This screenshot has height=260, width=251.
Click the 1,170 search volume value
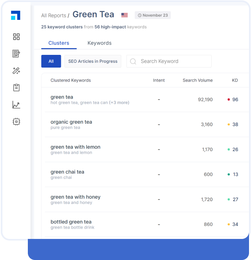click(x=207, y=149)
